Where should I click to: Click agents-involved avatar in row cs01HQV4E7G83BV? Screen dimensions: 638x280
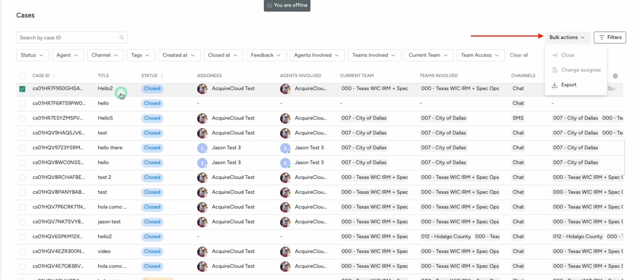(x=285, y=267)
